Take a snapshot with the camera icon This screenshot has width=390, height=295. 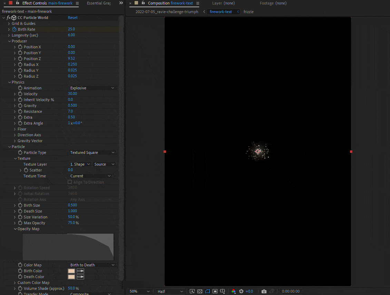tap(264, 291)
